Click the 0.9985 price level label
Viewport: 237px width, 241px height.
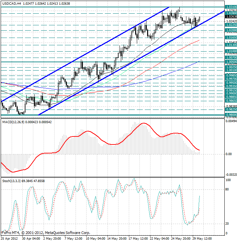pos(231,76)
